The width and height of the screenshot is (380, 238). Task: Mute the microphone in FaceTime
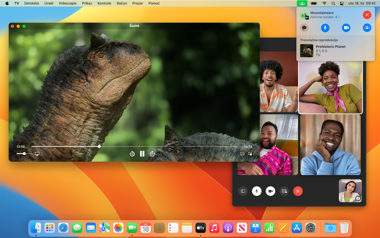(256, 191)
